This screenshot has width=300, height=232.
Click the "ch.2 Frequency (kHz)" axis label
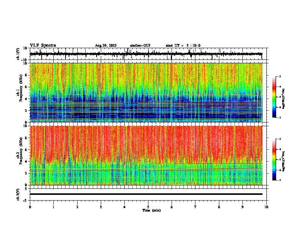point(20,151)
